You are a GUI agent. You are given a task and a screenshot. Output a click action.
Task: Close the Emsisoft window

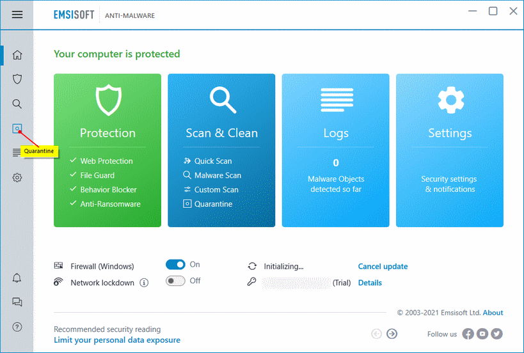pyautogui.click(x=513, y=11)
